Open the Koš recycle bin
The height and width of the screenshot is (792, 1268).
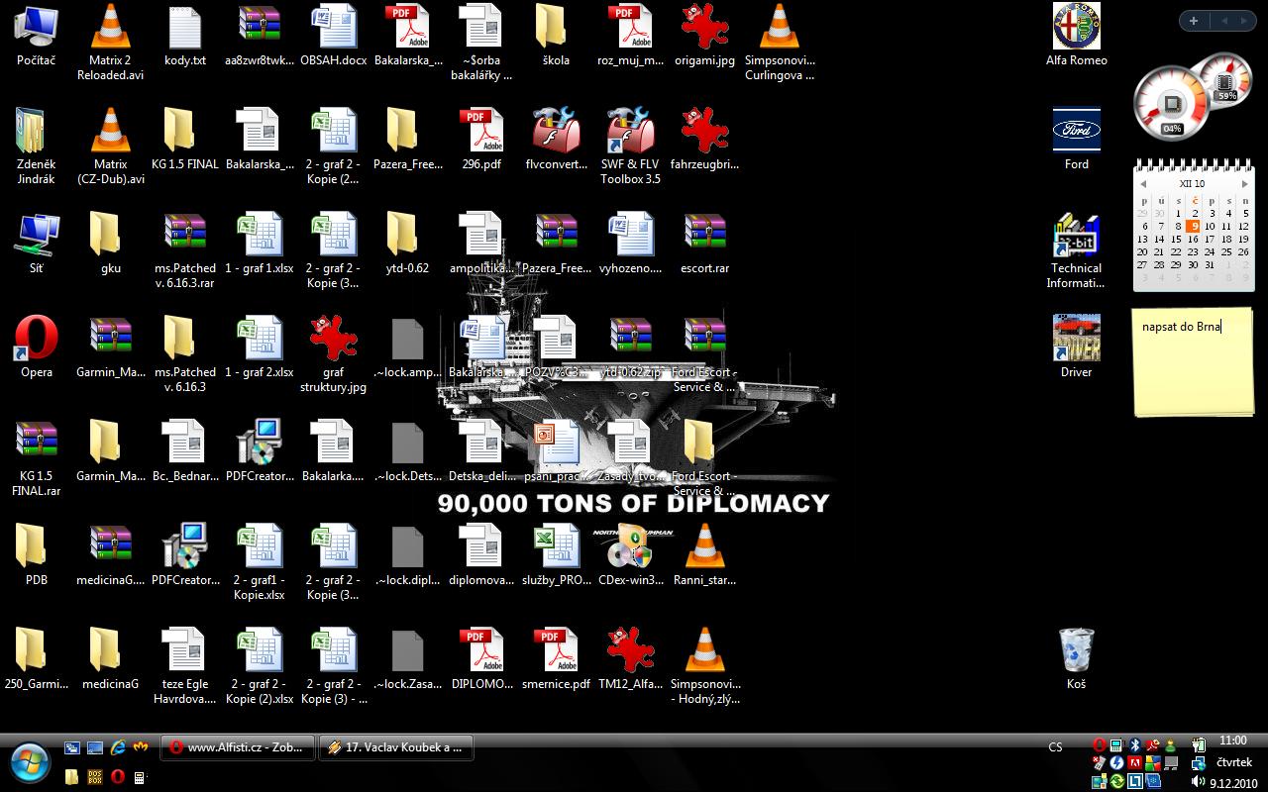coord(1076,651)
